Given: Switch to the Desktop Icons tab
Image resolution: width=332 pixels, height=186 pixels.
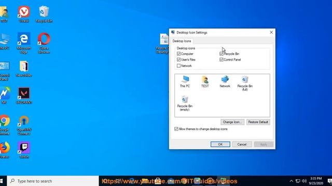Looking at the screenshot, I should pyautogui.click(x=182, y=41).
